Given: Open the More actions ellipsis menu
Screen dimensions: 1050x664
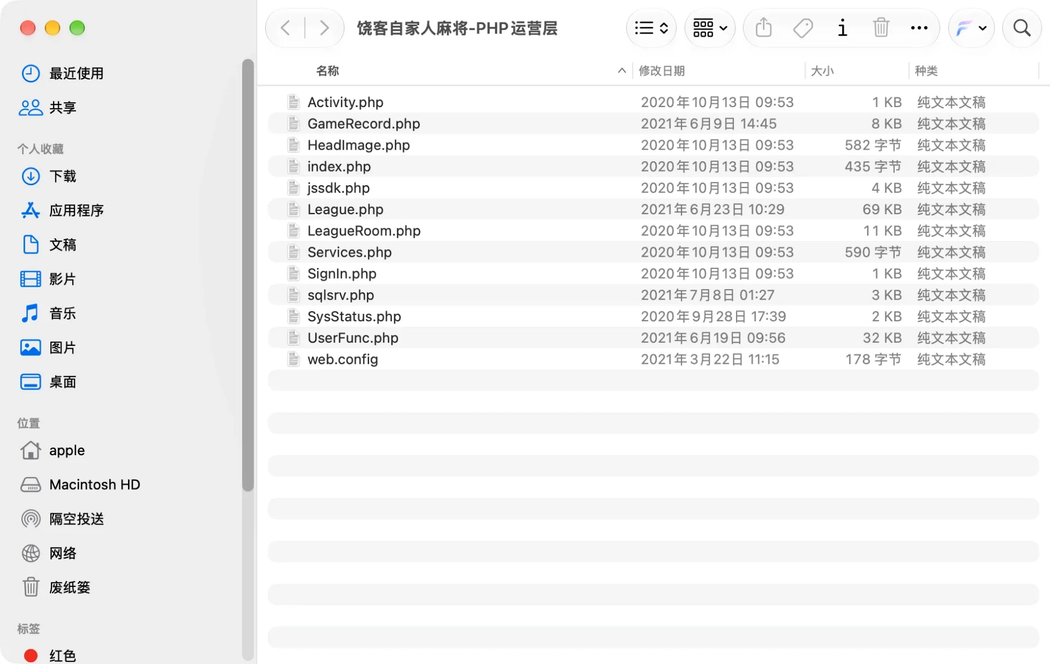Looking at the screenshot, I should pyautogui.click(x=919, y=28).
